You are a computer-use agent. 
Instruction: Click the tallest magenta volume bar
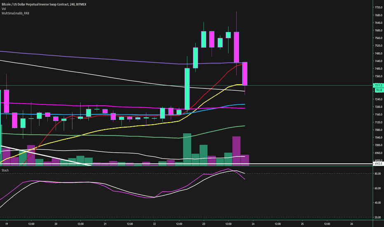[236, 151]
